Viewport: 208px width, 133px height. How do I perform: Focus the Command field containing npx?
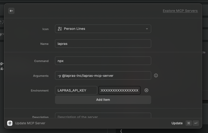click(103, 61)
